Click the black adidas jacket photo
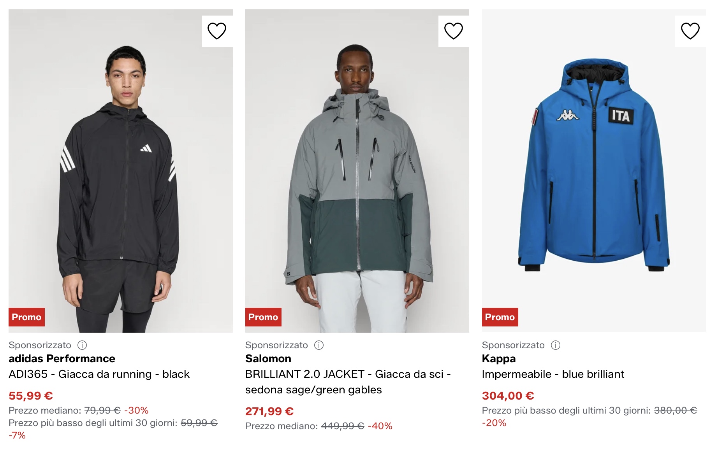This screenshot has width=718, height=449. click(121, 167)
